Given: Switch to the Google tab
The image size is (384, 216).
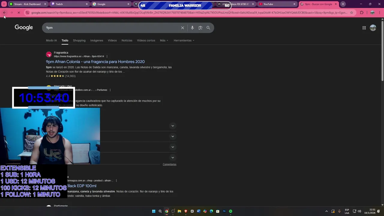Looking at the screenshot, I should tap(111, 4).
